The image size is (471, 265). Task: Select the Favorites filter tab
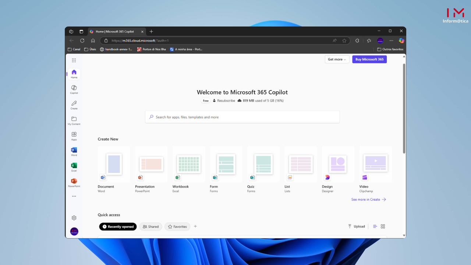[x=177, y=227]
